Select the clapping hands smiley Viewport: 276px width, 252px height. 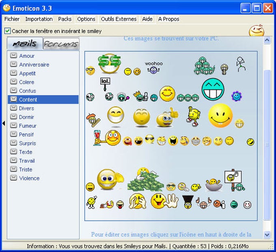coord(137,201)
